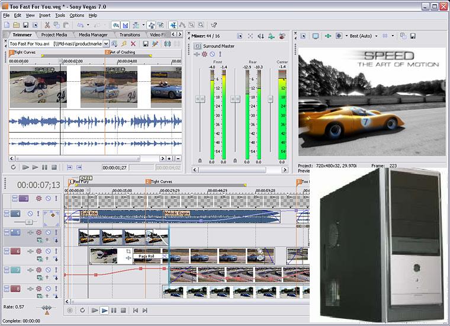Image resolution: width=450 pixels, height=326 pixels.
Task: Open Surround Master FX gear icon
Action: [204, 54]
